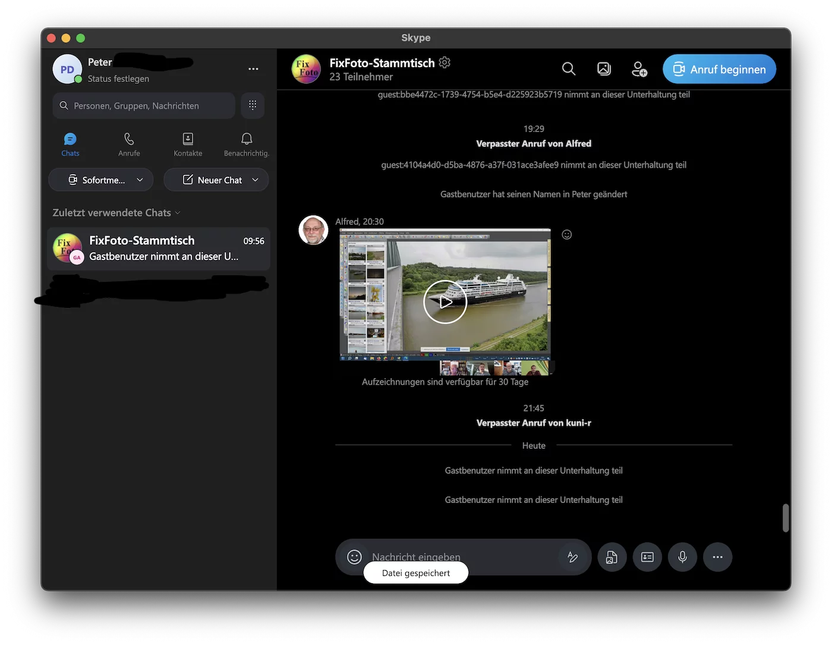
Task: Open the Benachrichtig. notifications tab
Action: coord(247,144)
